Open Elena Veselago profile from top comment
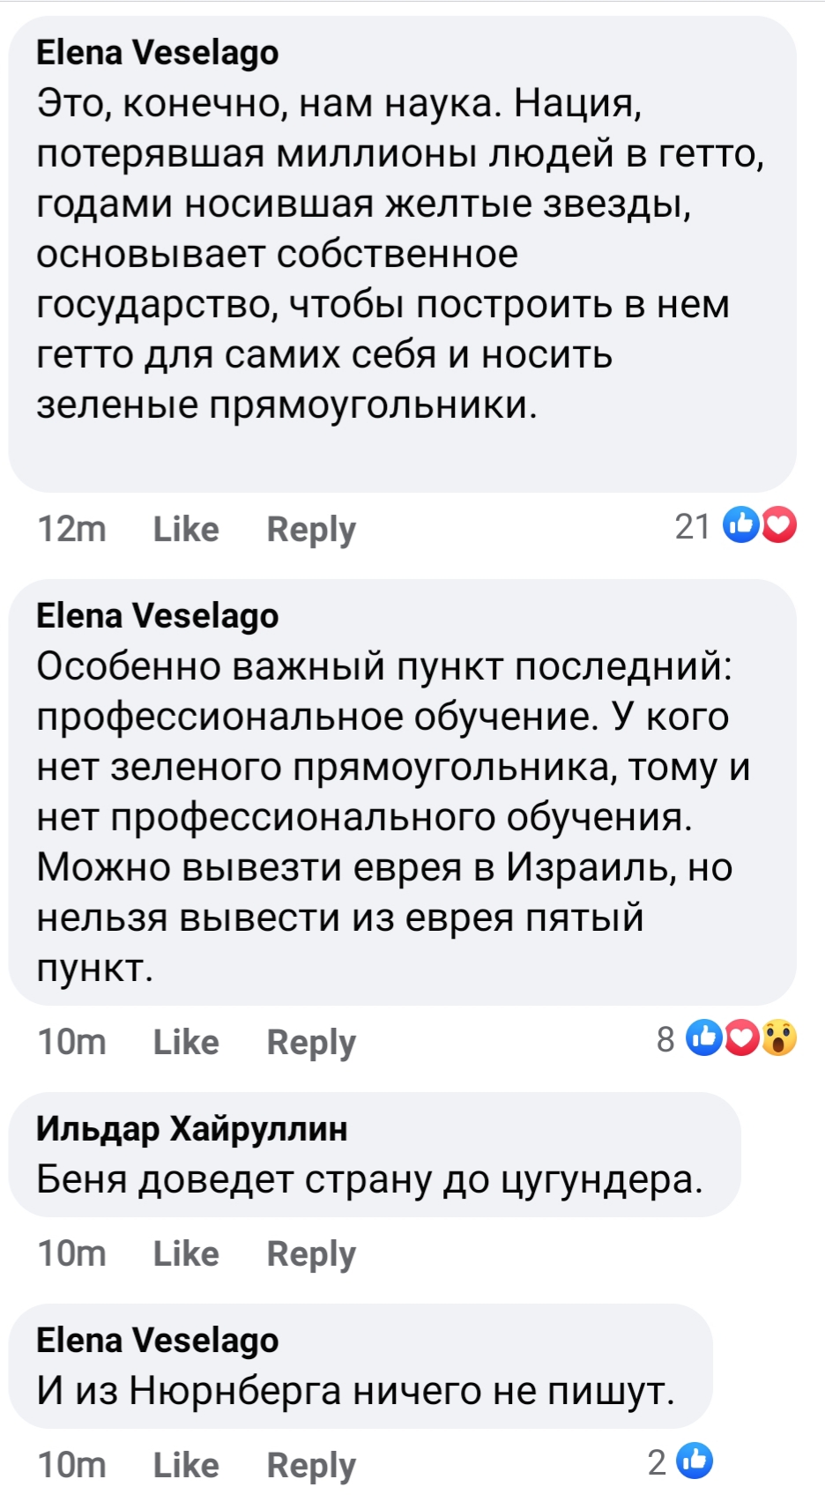 tap(158, 53)
